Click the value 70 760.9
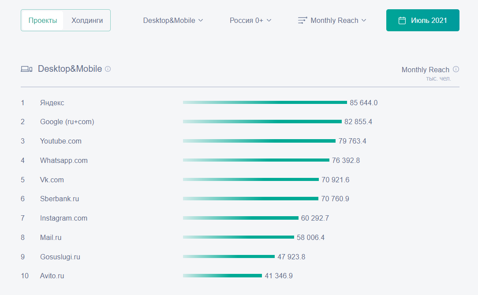Image resolution: width=478 pixels, height=295 pixels. coord(335,199)
